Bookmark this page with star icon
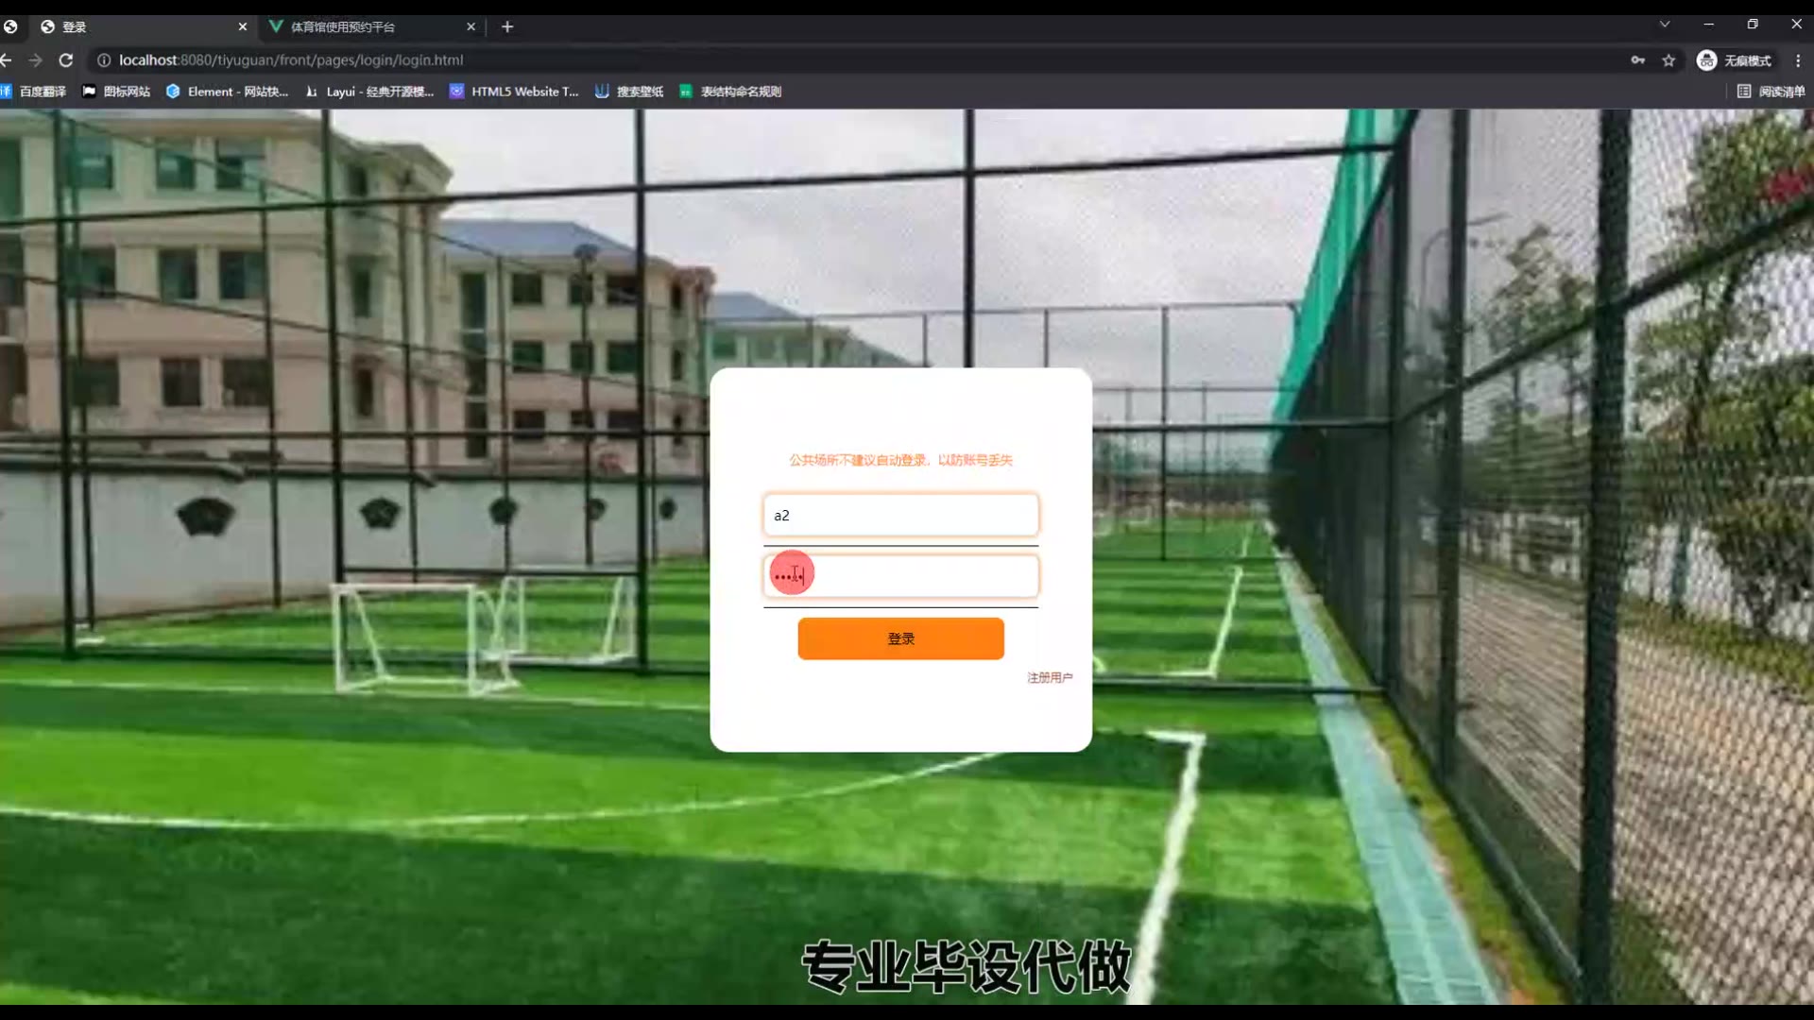1814x1020 pixels. [1669, 60]
